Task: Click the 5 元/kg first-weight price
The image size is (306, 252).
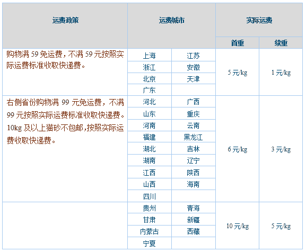Action: pos(237,73)
